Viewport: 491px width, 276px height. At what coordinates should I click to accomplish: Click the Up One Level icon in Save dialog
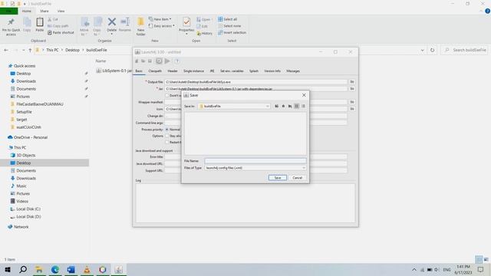click(276, 106)
